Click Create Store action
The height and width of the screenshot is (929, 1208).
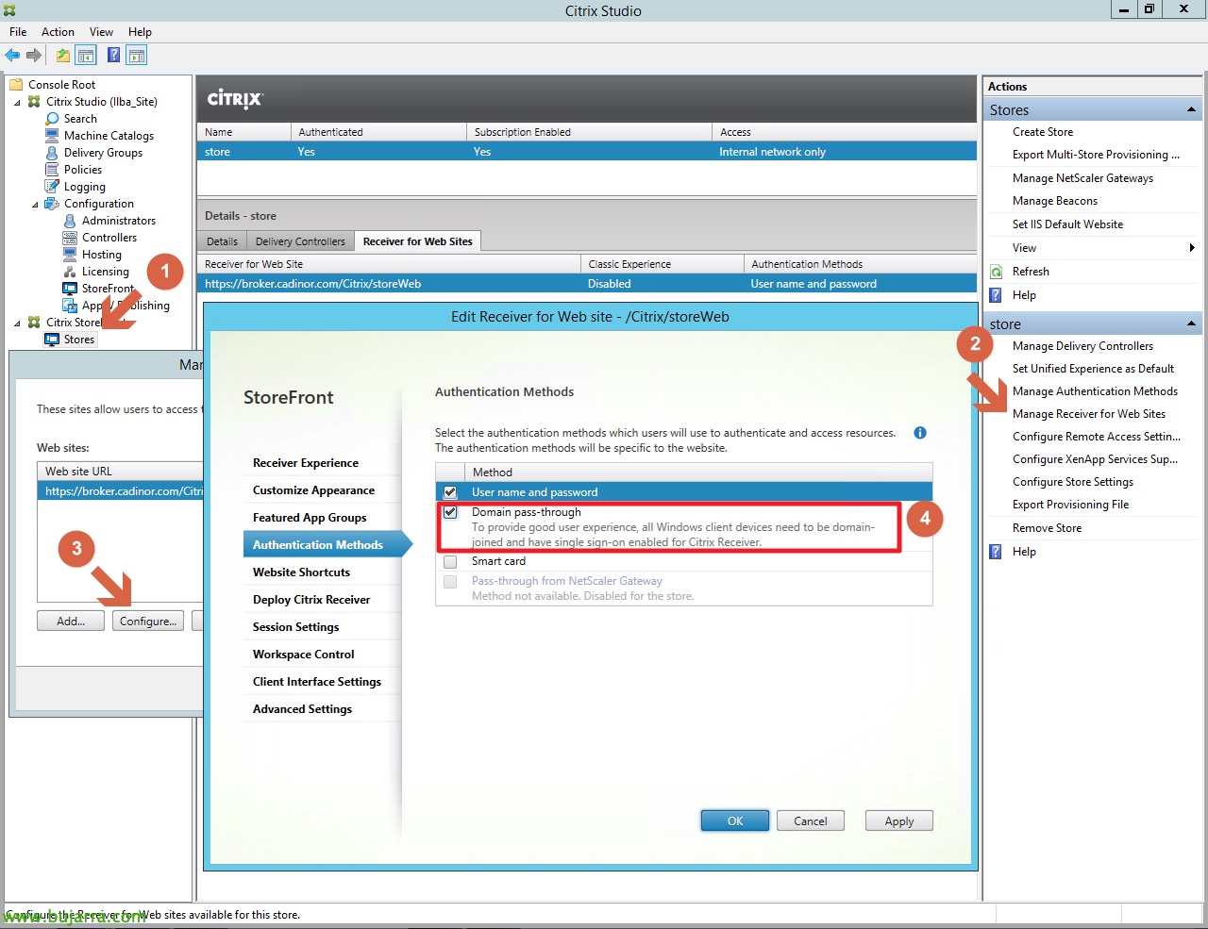coord(1043,132)
